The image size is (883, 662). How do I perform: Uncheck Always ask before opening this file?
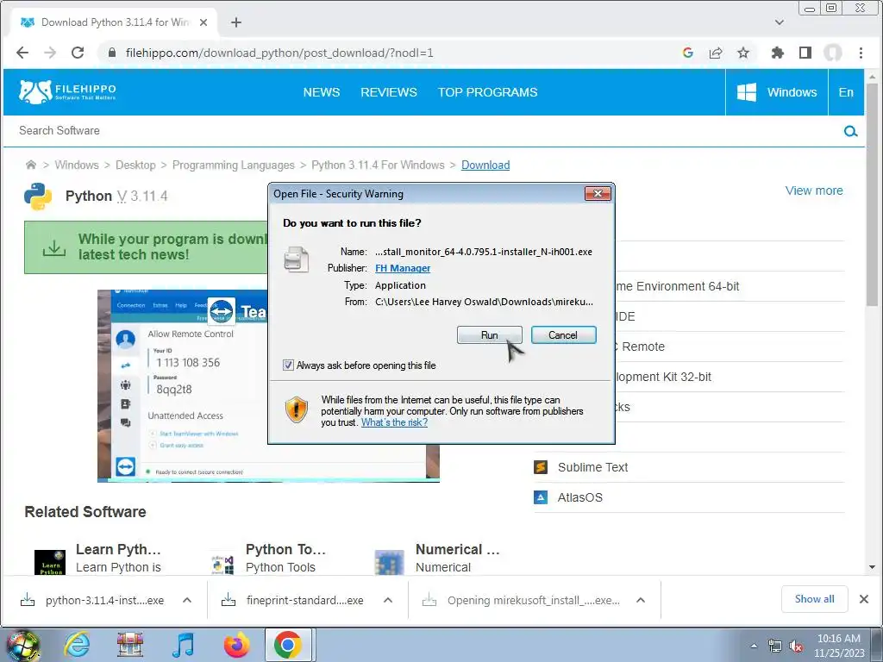(288, 365)
